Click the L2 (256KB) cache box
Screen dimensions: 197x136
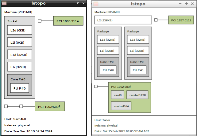tap(123, 20)
